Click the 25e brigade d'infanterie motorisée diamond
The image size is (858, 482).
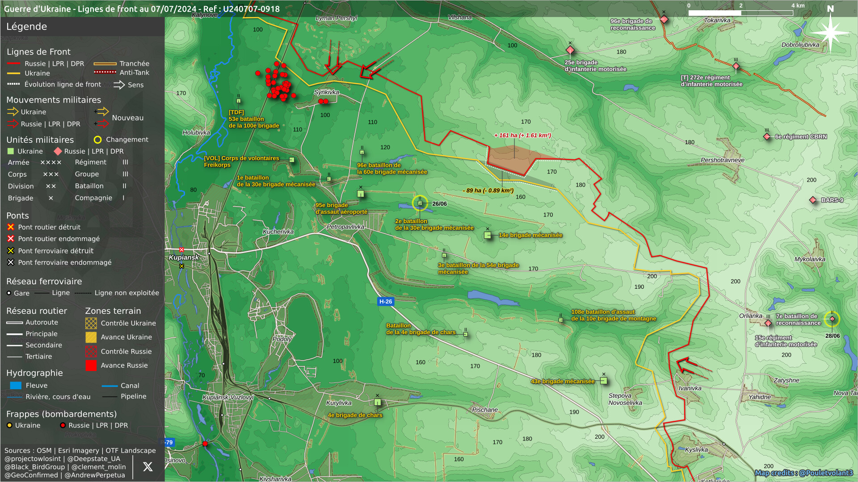coord(570,50)
